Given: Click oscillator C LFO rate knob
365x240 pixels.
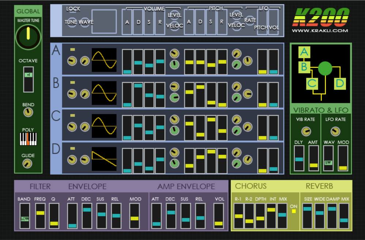Looking at the screenshot, I should point(248,127).
